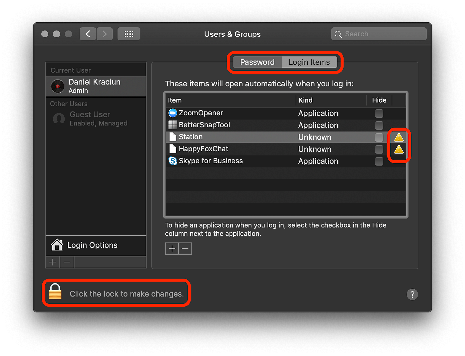Select the Login Items tab
This screenshot has width=465, height=356.
pos(309,62)
